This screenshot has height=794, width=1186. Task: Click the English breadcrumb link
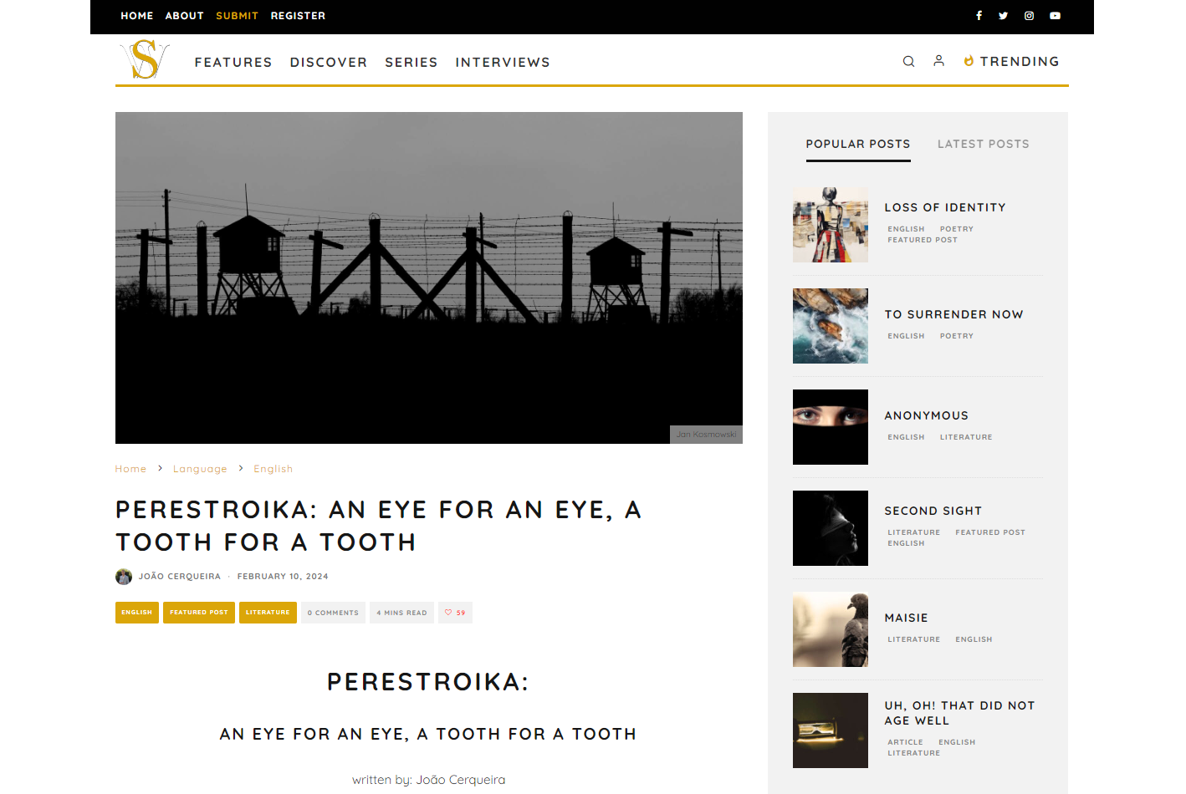(x=273, y=469)
